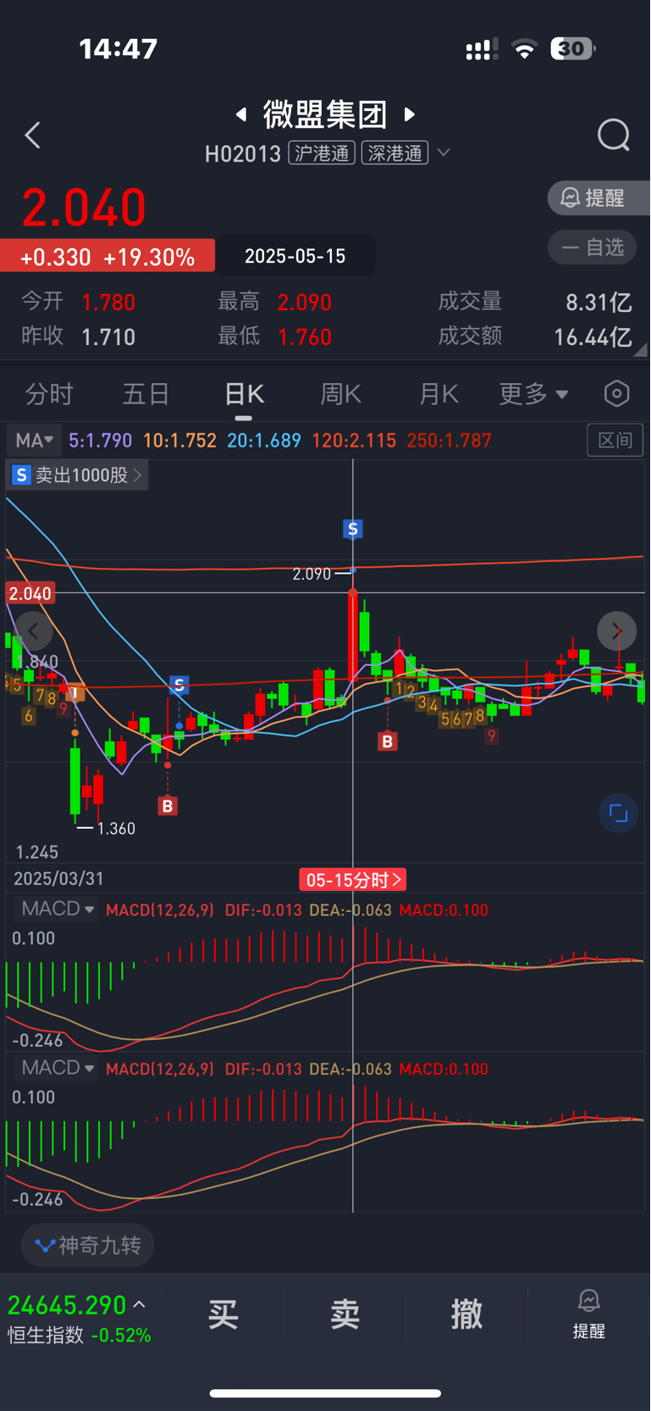Image resolution: width=651 pixels, height=1411 pixels.
Task: Toggle the 神奇九转 indicator
Action: pos(88,1245)
